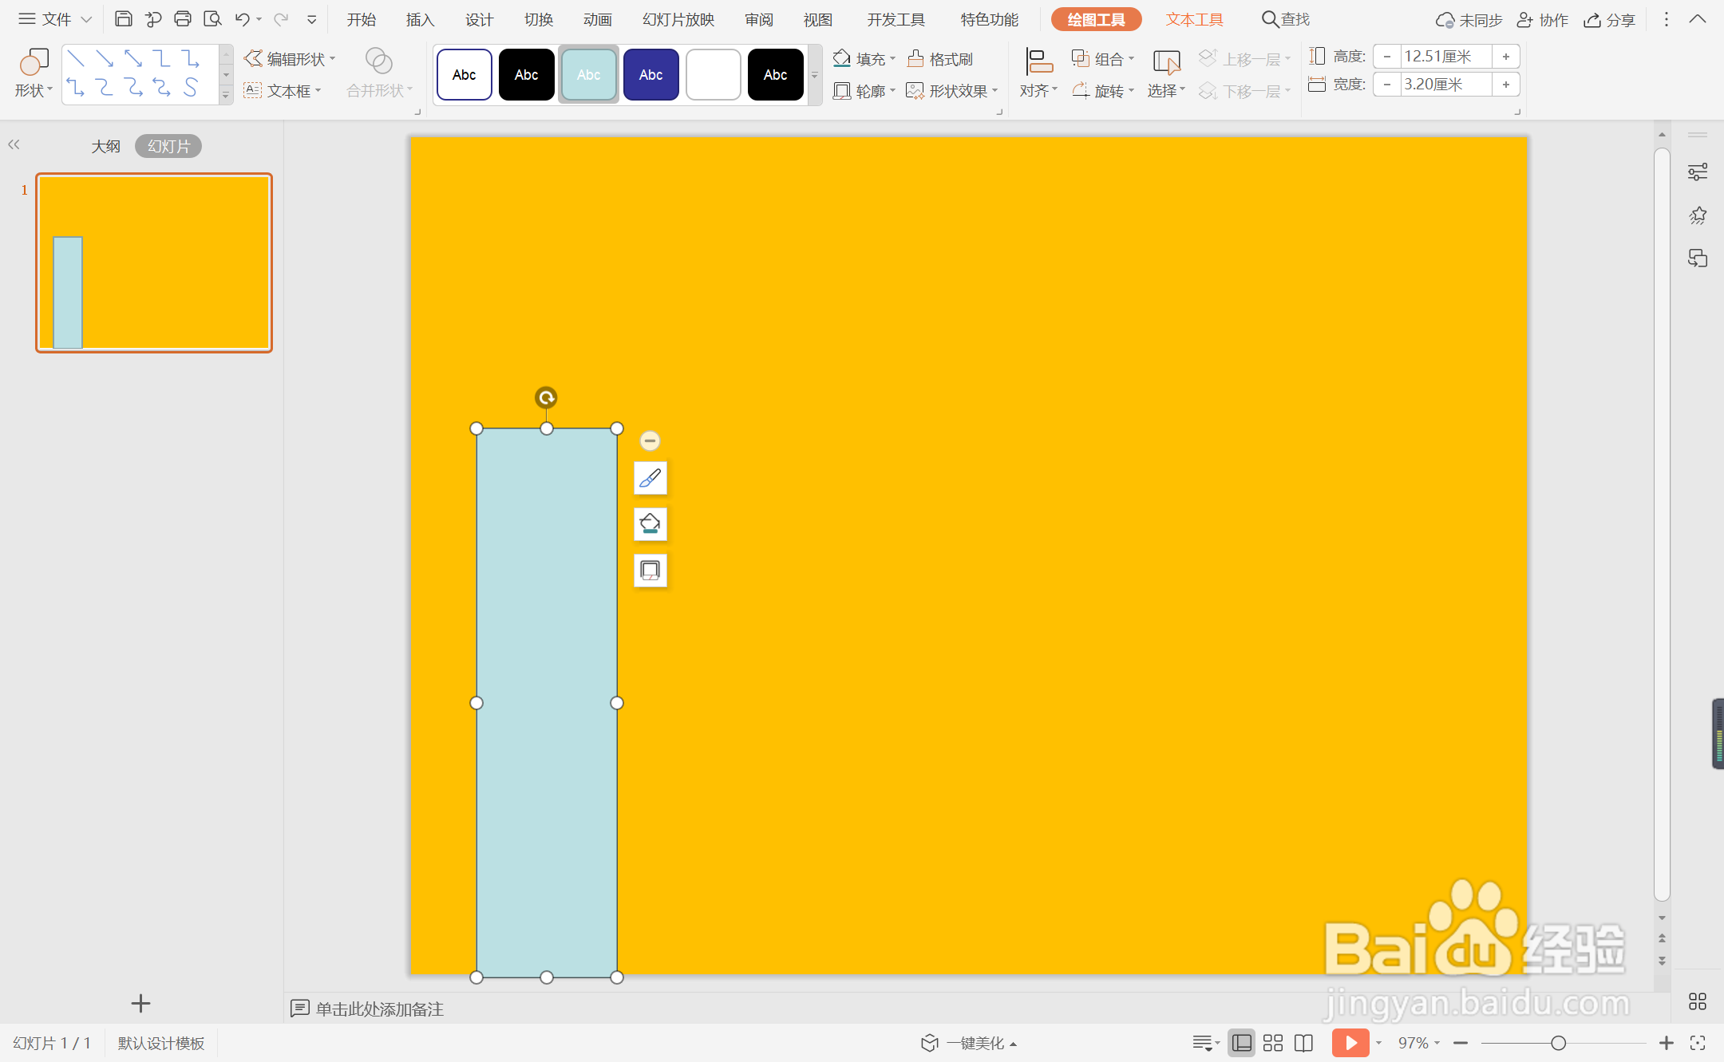Click the save icon in the quick access toolbar
The width and height of the screenshot is (1724, 1062).
tap(123, 19)
